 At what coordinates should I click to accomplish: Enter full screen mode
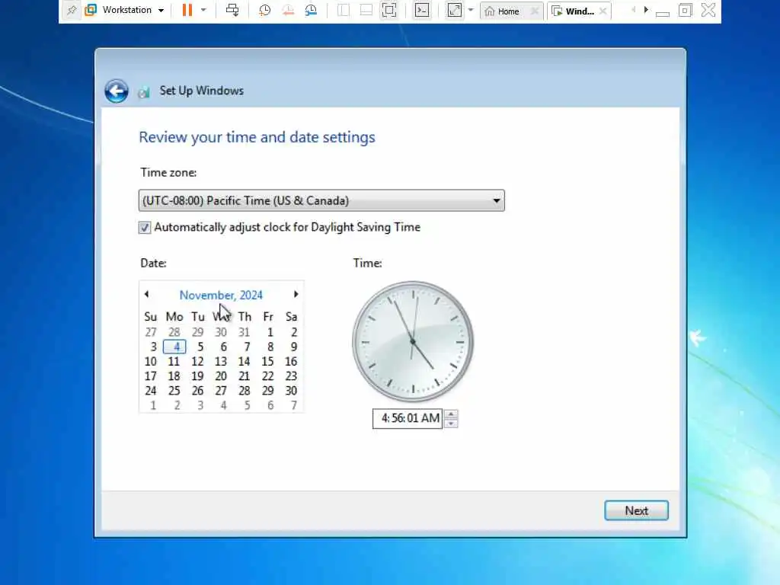point(389,10)
